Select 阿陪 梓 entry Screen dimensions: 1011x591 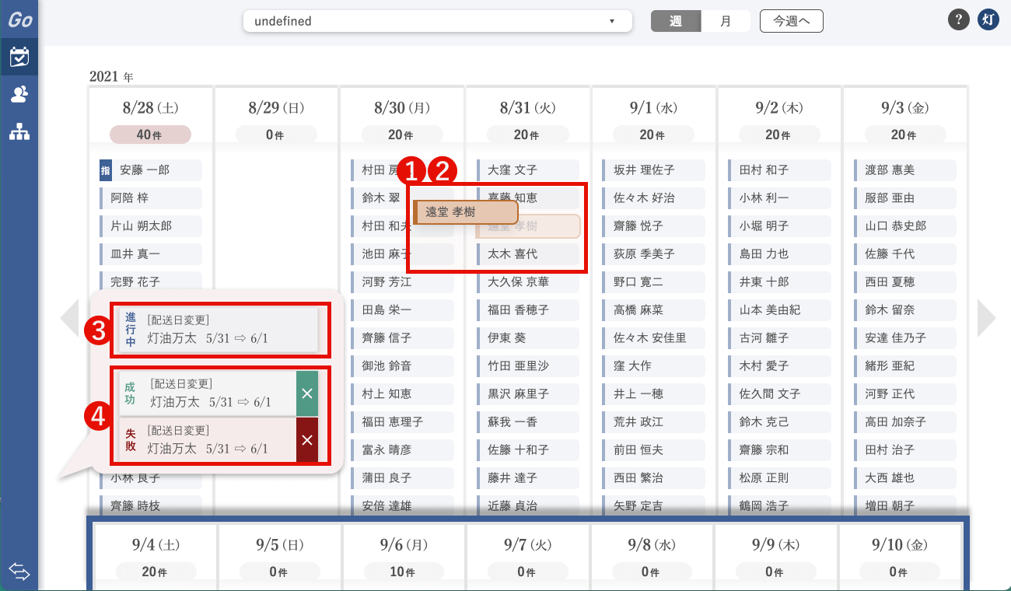pyautogui.click(x=150, y=198)
